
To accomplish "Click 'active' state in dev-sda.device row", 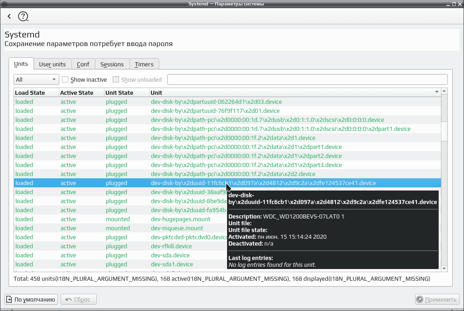I will coord(68,255).
